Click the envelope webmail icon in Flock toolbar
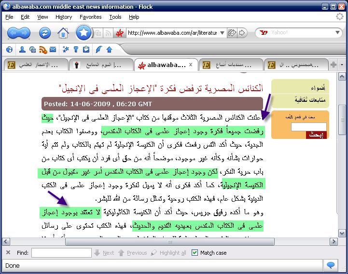This screenshot has width=348, height=274. [53, 50]
